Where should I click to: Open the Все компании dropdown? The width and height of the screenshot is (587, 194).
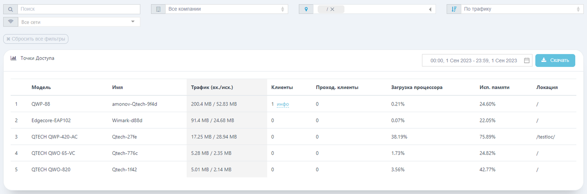pyautogui.click(x=227, y=9)
